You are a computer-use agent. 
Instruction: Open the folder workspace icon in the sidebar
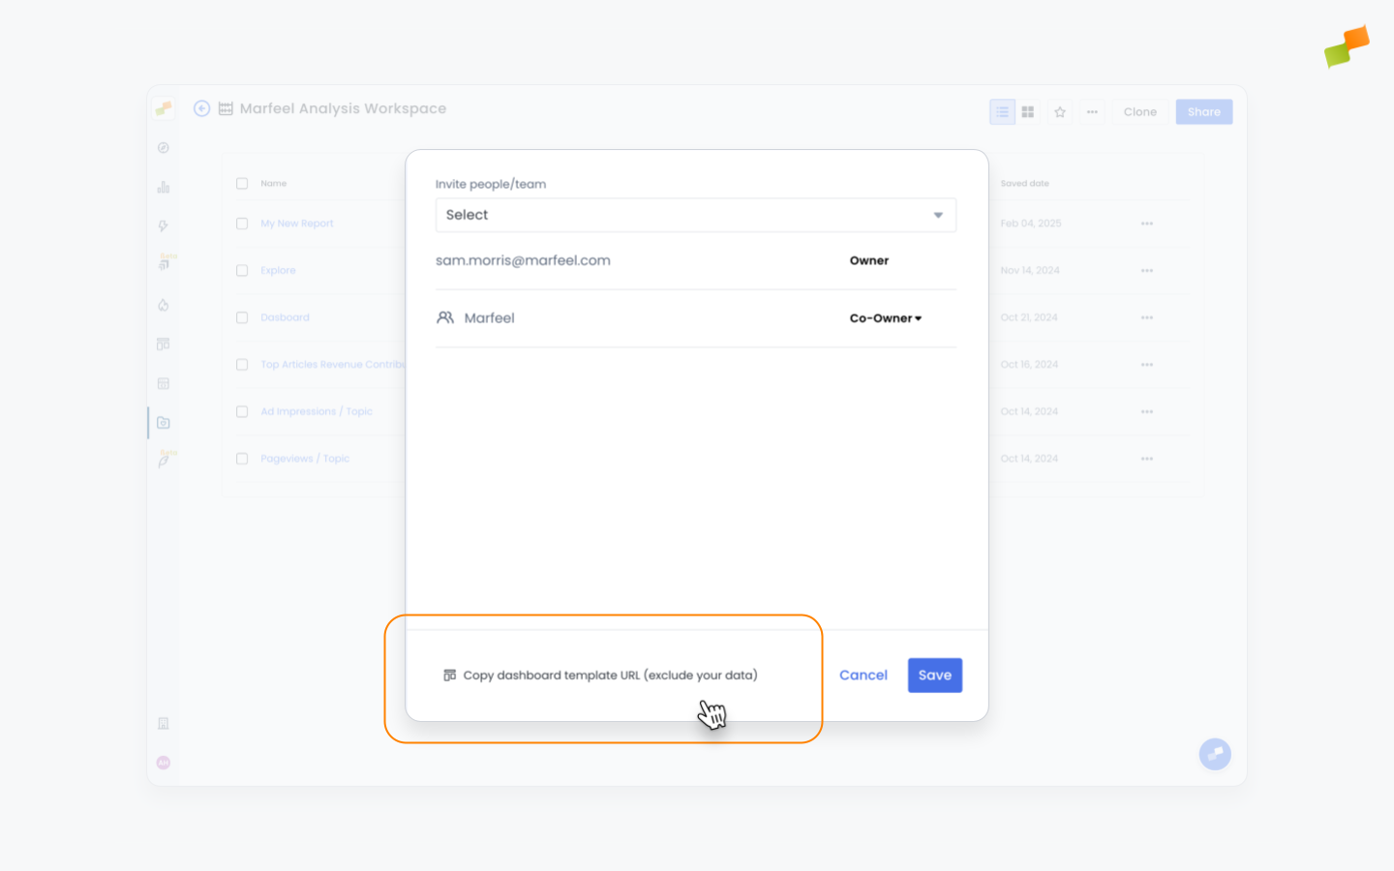(x=163, y=422)
